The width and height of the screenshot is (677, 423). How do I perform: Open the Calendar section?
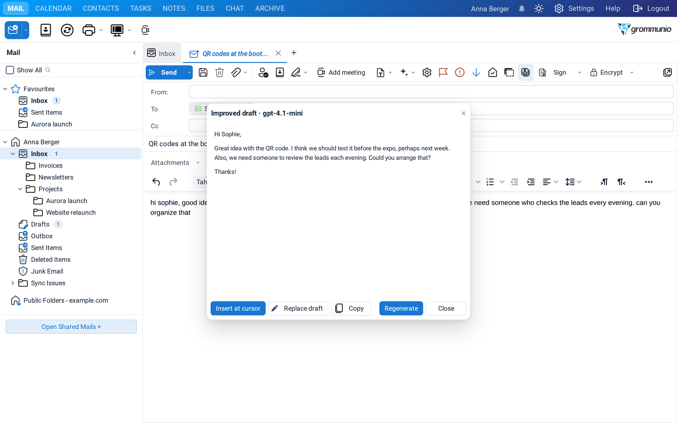[54, 8]
